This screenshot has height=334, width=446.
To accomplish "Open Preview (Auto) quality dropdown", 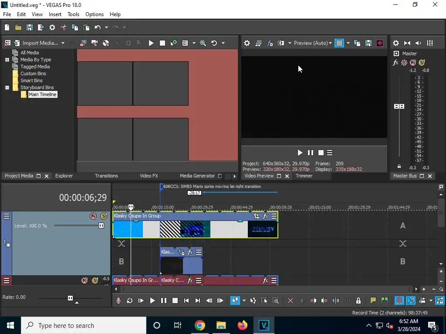I will tap(313, 43).
